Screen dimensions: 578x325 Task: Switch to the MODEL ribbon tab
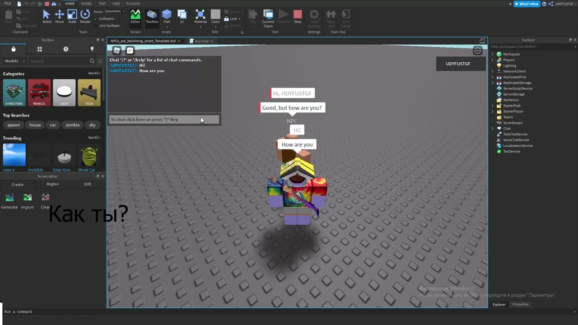coord(87,4)
